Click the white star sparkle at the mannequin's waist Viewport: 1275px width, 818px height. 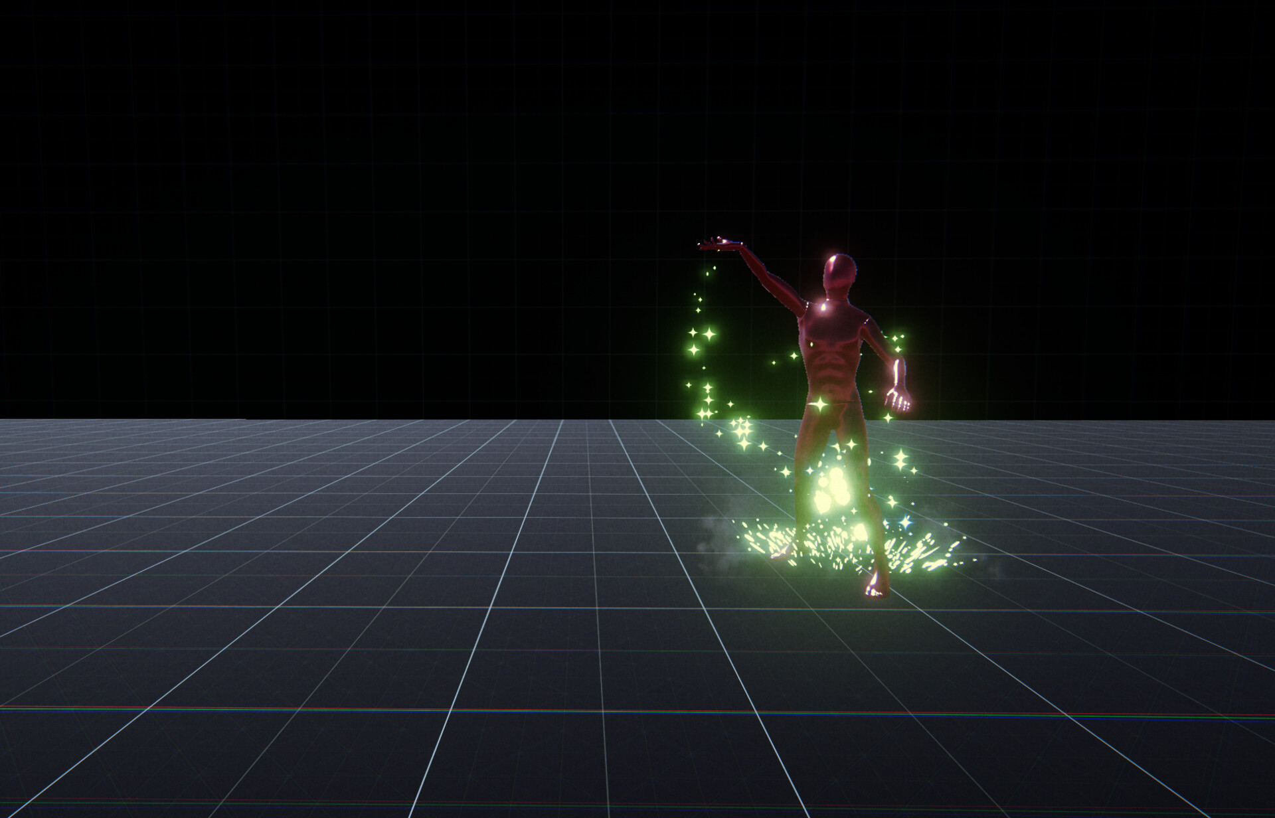pos(819,403)
